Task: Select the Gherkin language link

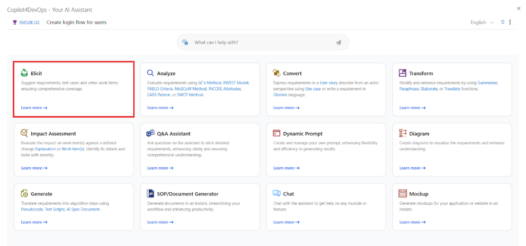Action: click(x=280, y=95)
